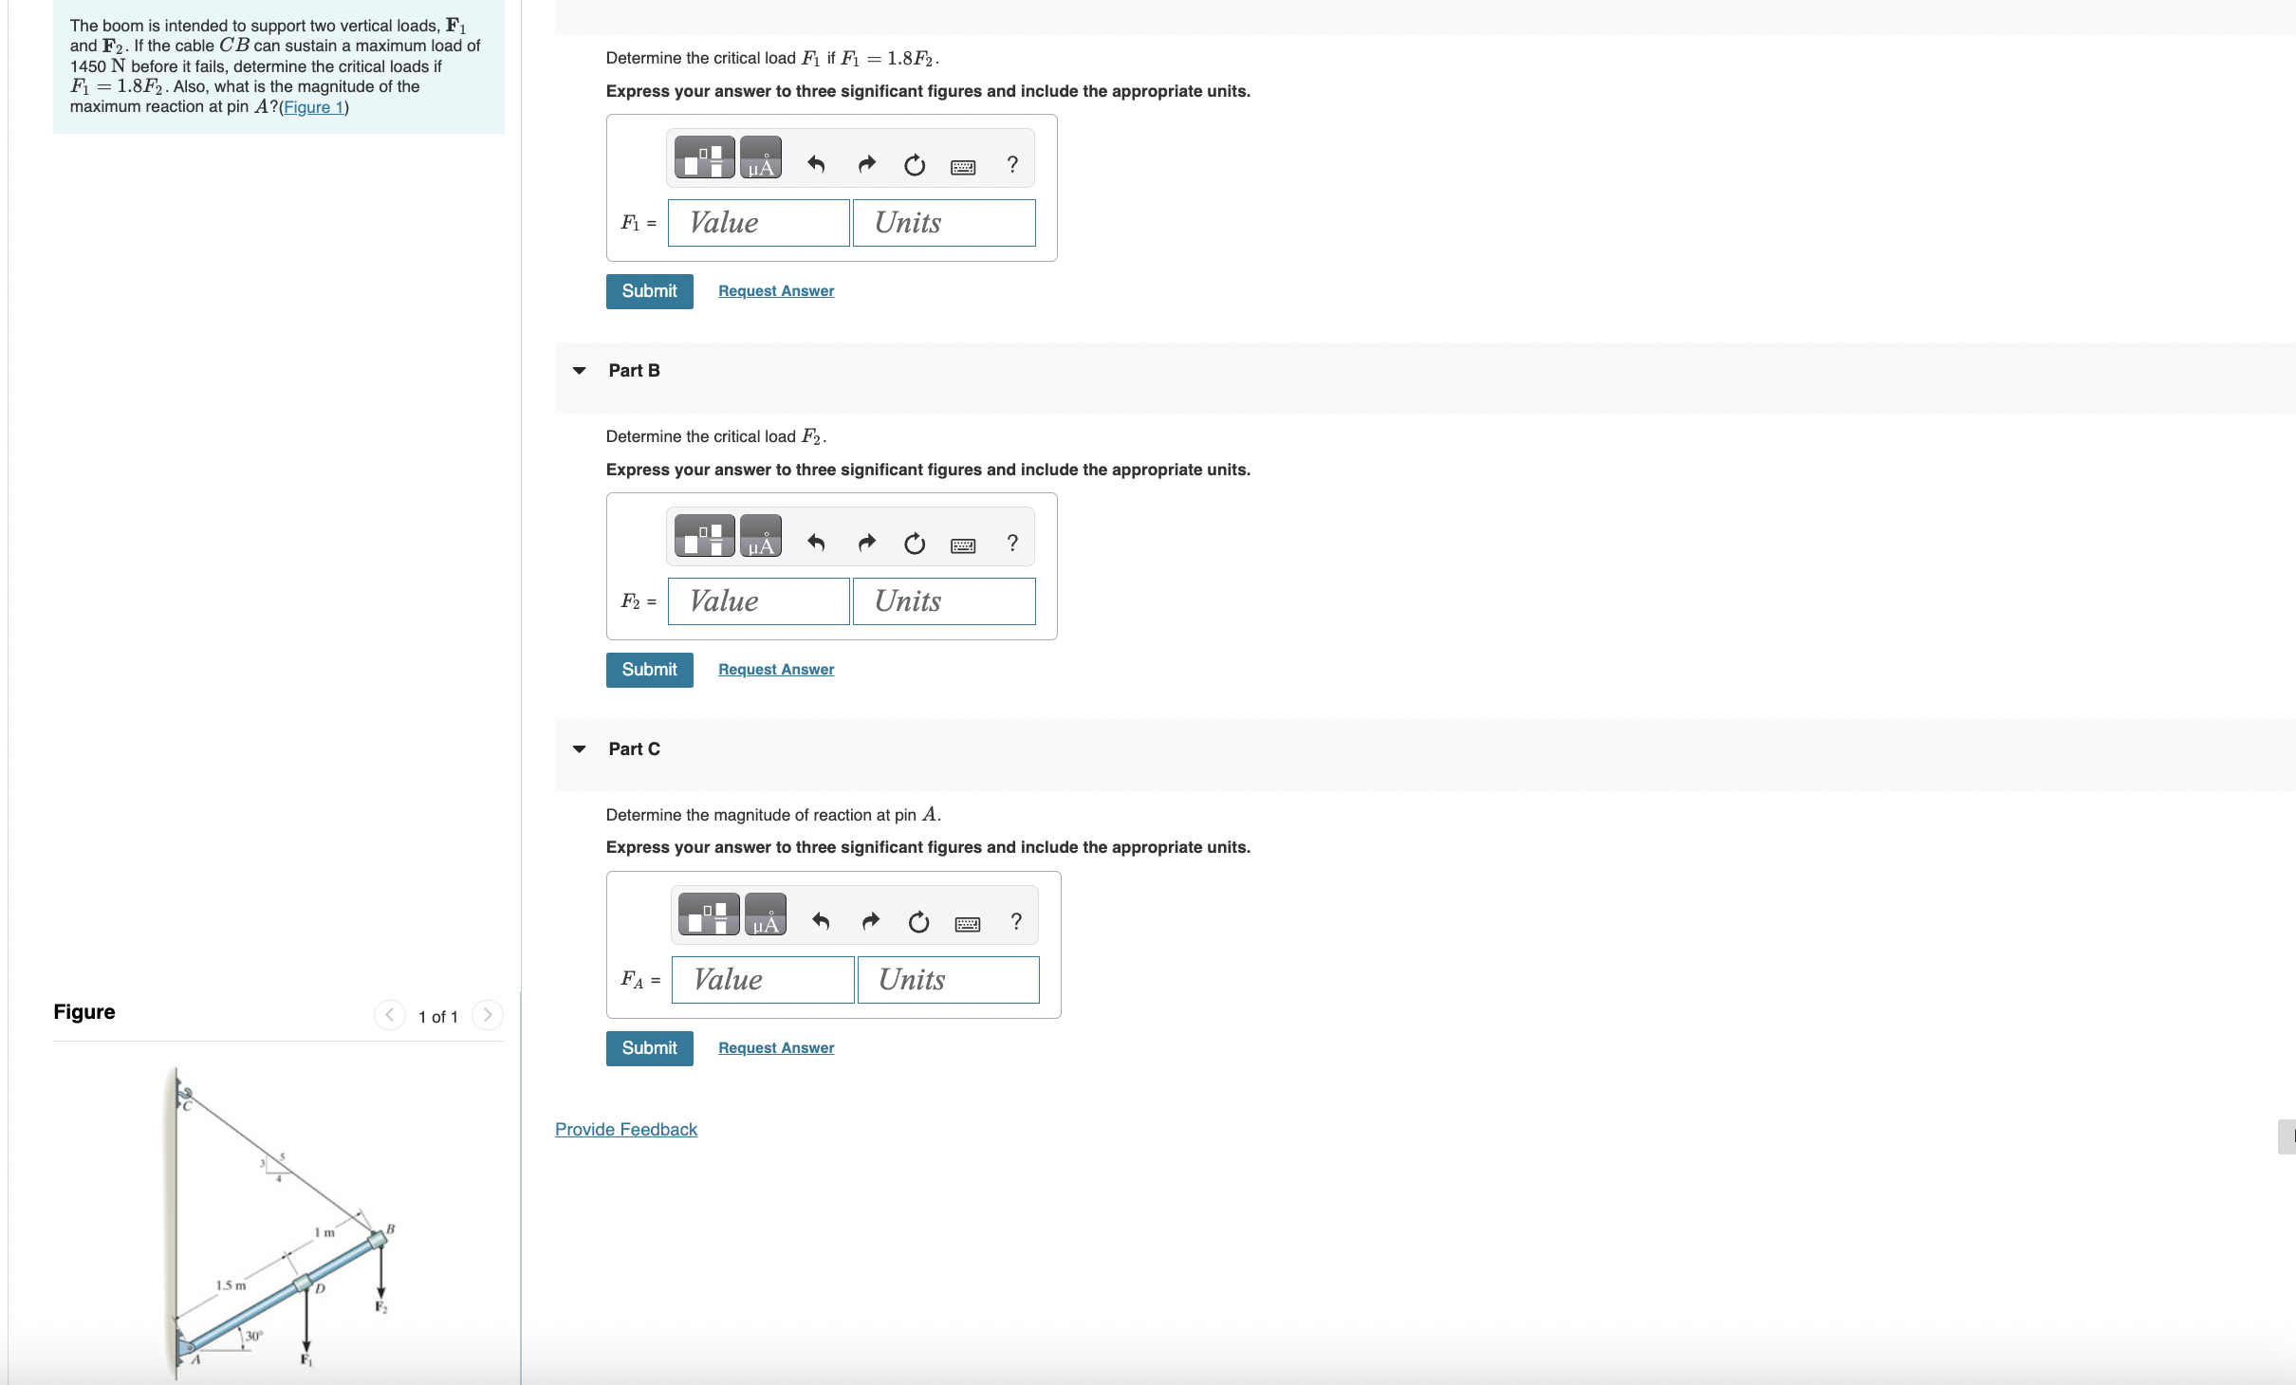Click the Submit button in Part C
The image size is (2296, 1385).
pos(650,1047)
